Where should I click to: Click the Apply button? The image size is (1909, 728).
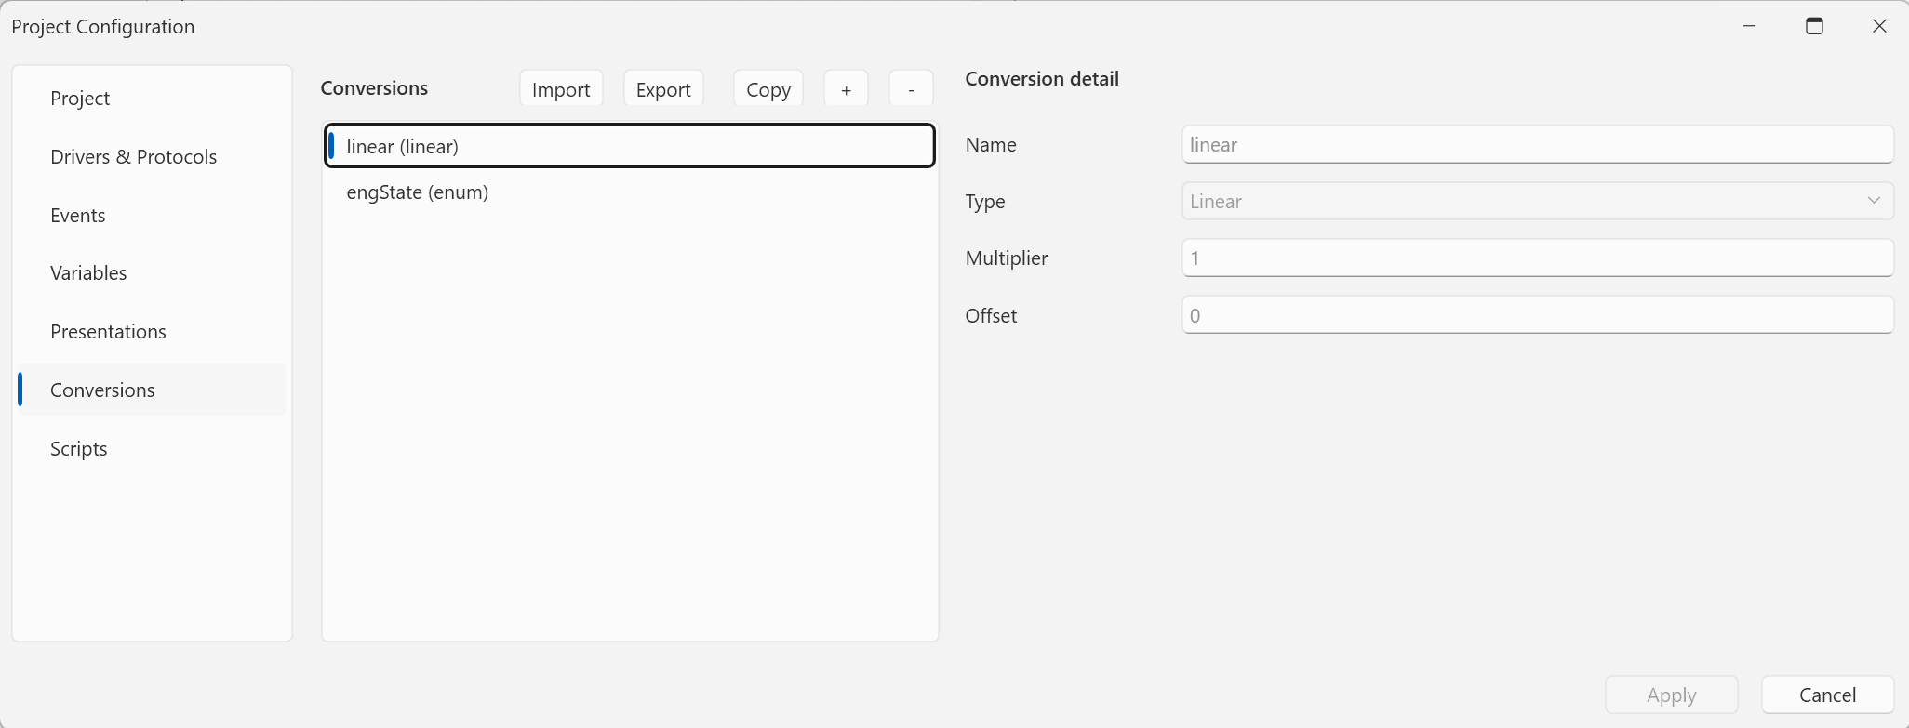pos(1672,695)
